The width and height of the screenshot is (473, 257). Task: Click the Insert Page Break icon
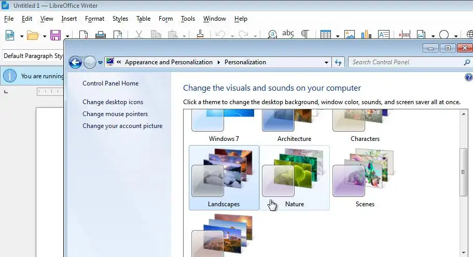point(405,35)
